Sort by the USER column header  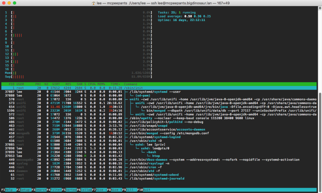point(20,84)
